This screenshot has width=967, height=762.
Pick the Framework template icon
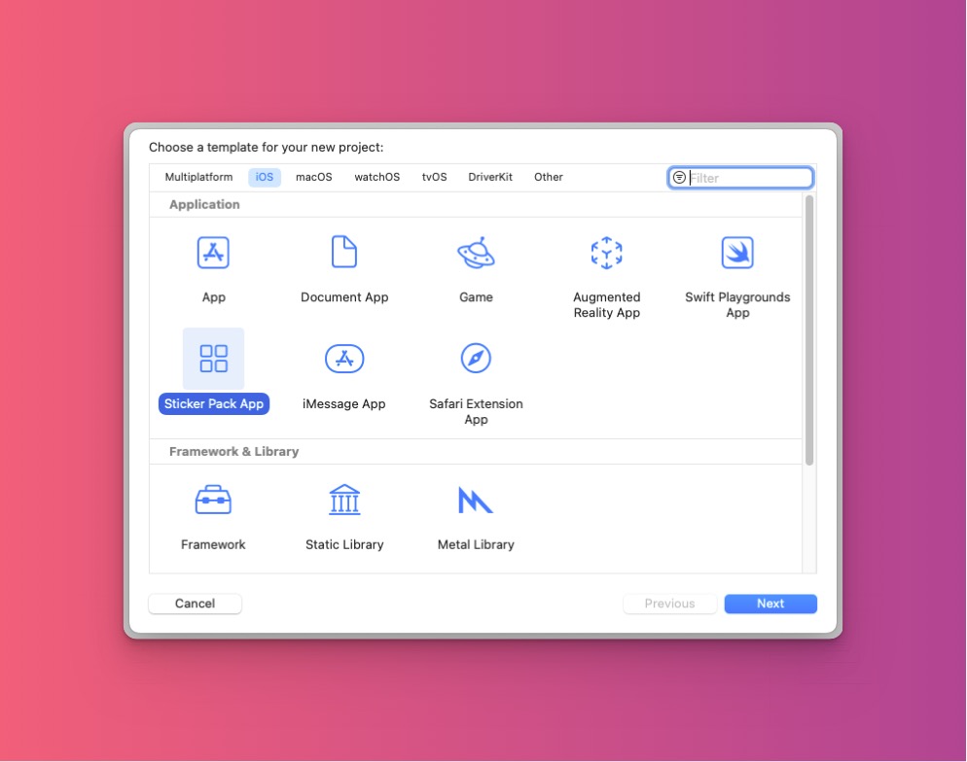pyautogui.click(x=213, y=499)
